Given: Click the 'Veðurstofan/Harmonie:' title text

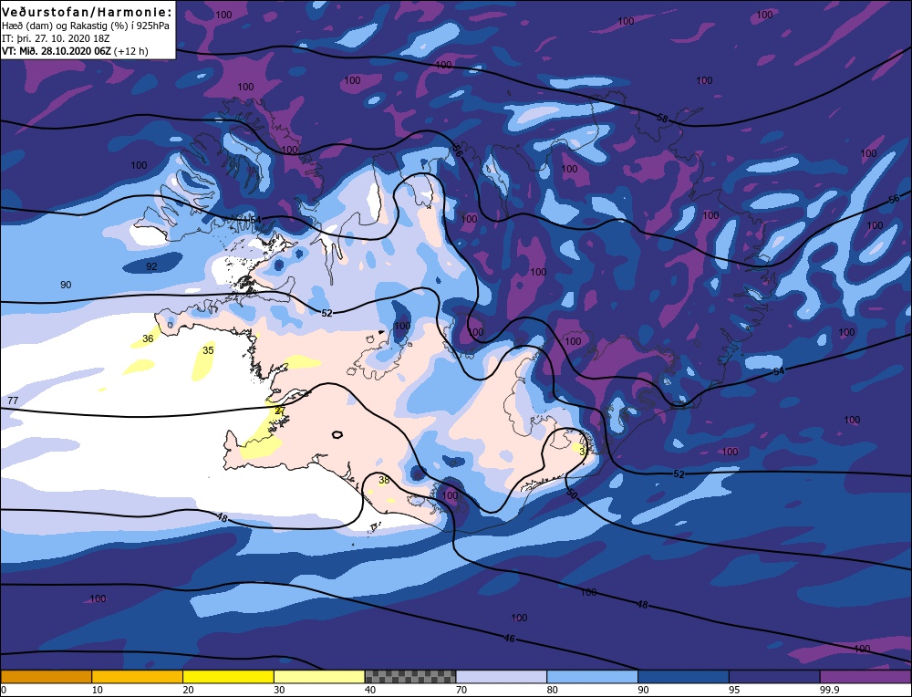Looking at the screenshot, I should point(88,12).
